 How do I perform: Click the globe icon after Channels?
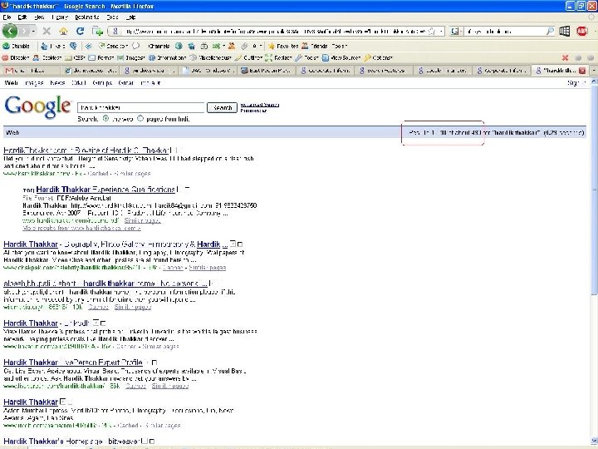point(179,47)
